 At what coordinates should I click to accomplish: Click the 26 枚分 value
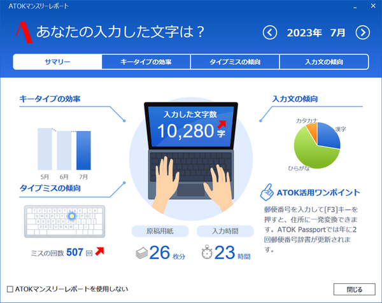[167, 253]
